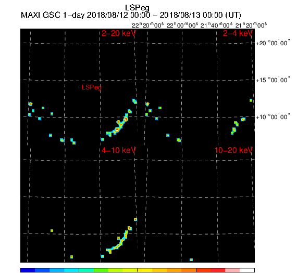
Task: Click the 21h20m00s right ascension label
Action: [x=251, y=25]
